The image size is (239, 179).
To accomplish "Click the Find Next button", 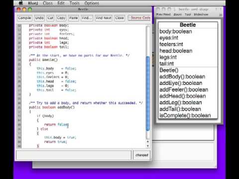I will point(104,18).
